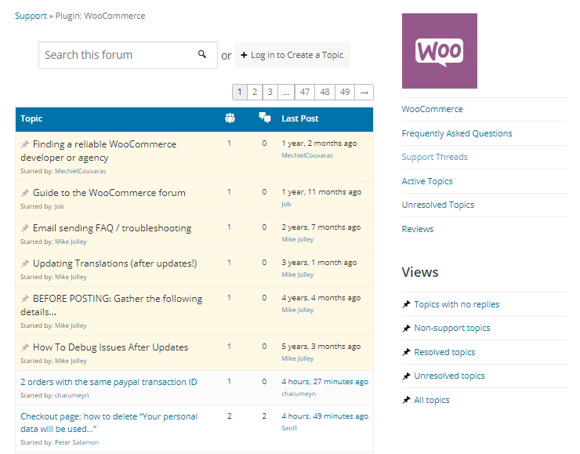The width and height of the screenshot is (580, 454).
Task: Click the Last Post column header
Action: click(x=300, y=118)
